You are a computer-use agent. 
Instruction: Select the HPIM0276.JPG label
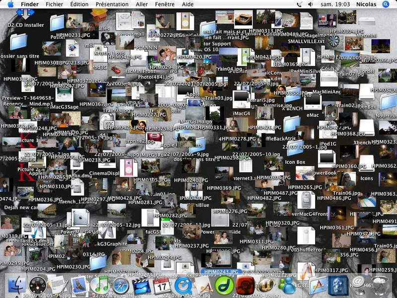(230, 211)
